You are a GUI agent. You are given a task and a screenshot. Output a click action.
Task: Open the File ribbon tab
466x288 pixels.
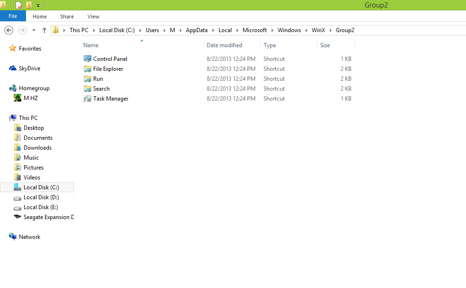[x=13, y=17]
